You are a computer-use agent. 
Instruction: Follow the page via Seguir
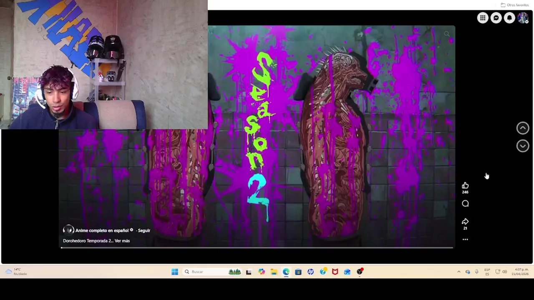(144, 230)
